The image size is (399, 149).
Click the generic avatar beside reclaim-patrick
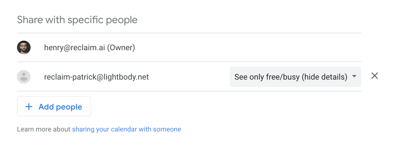(x=24, y=77)
